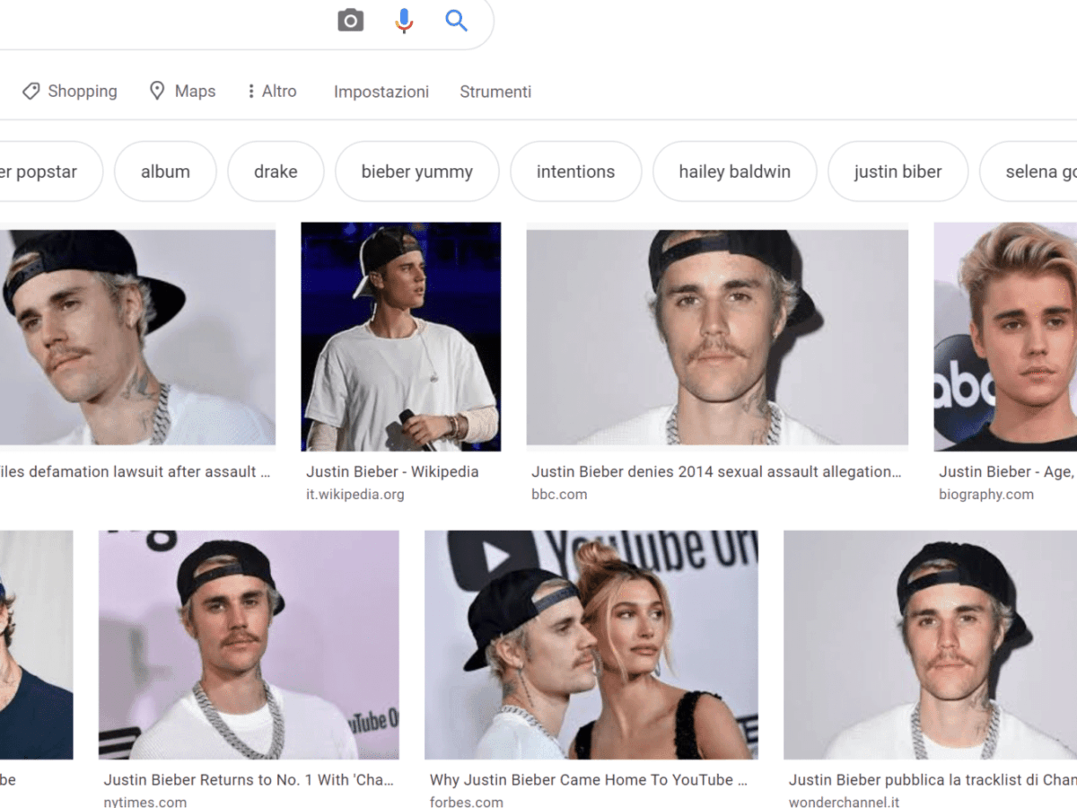This screenshot has width=1077, height=808.
Task: Start voice search with the microphone icon
Action: pyautogui.click(x=404, y=20)
